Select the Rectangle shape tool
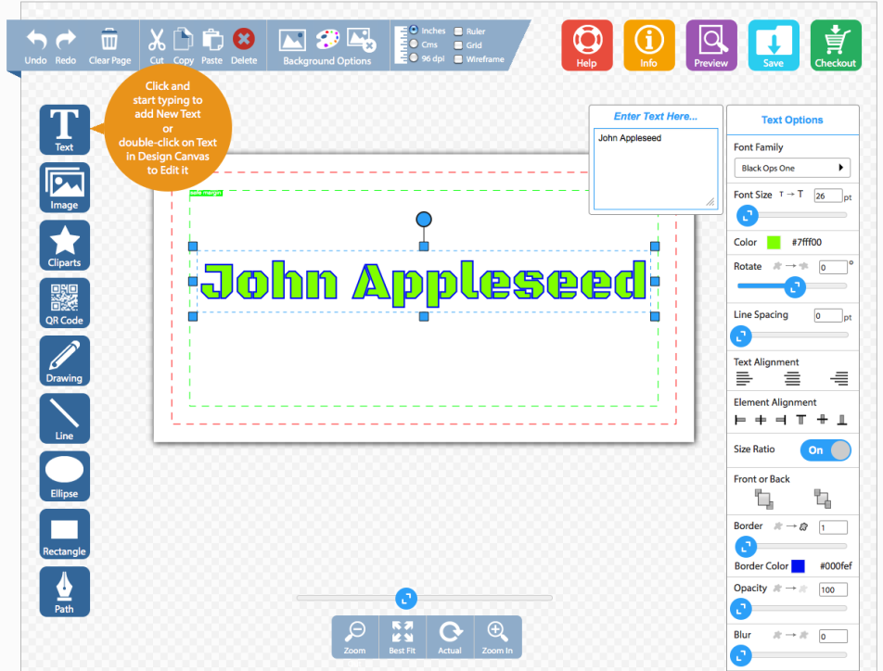 pos(64,534)
